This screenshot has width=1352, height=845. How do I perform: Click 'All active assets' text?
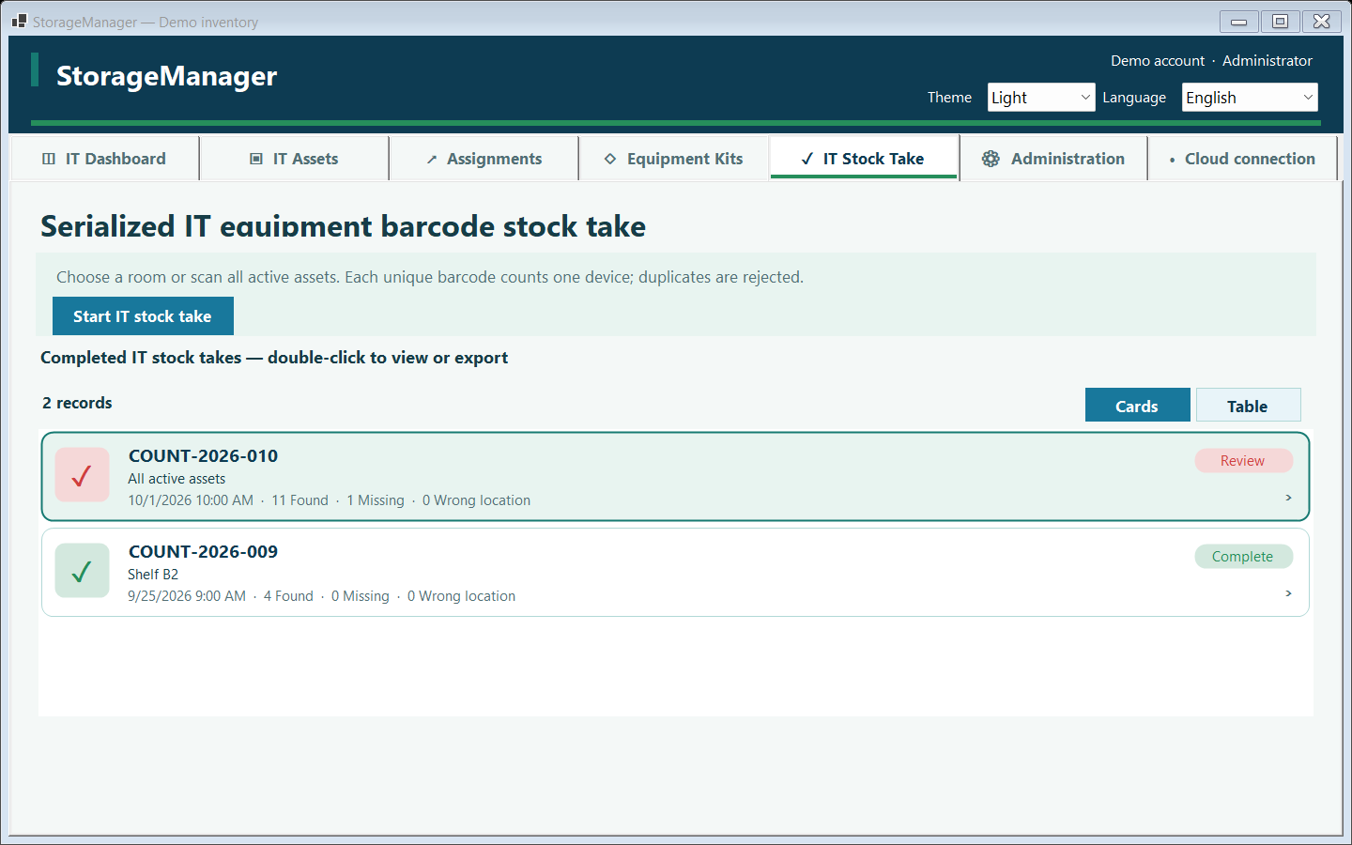(177, 479)
